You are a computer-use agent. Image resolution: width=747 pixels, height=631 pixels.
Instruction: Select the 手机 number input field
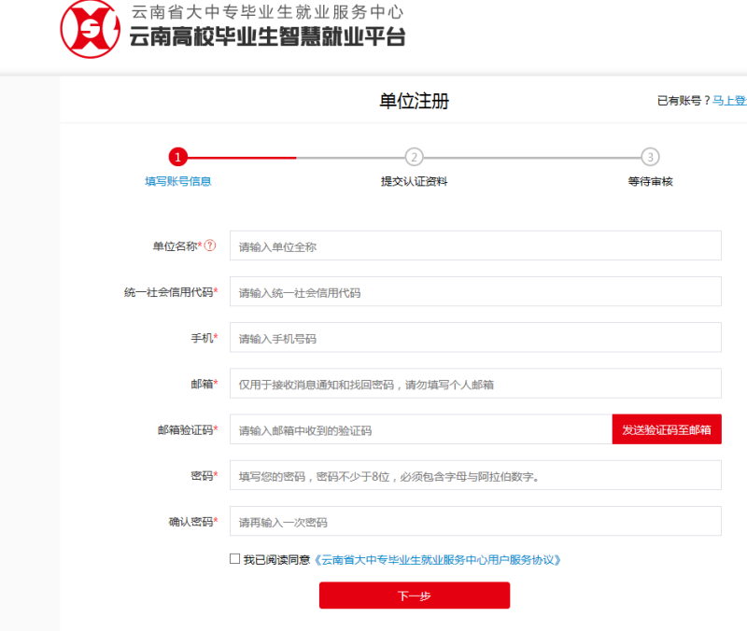point(475,338)
